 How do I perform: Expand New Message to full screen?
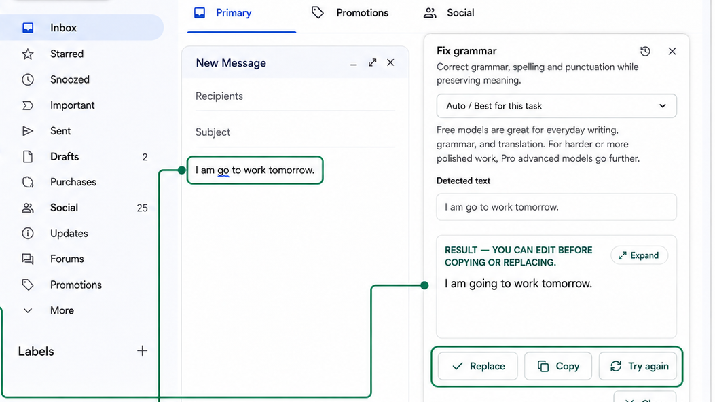[x=373, y=62]
